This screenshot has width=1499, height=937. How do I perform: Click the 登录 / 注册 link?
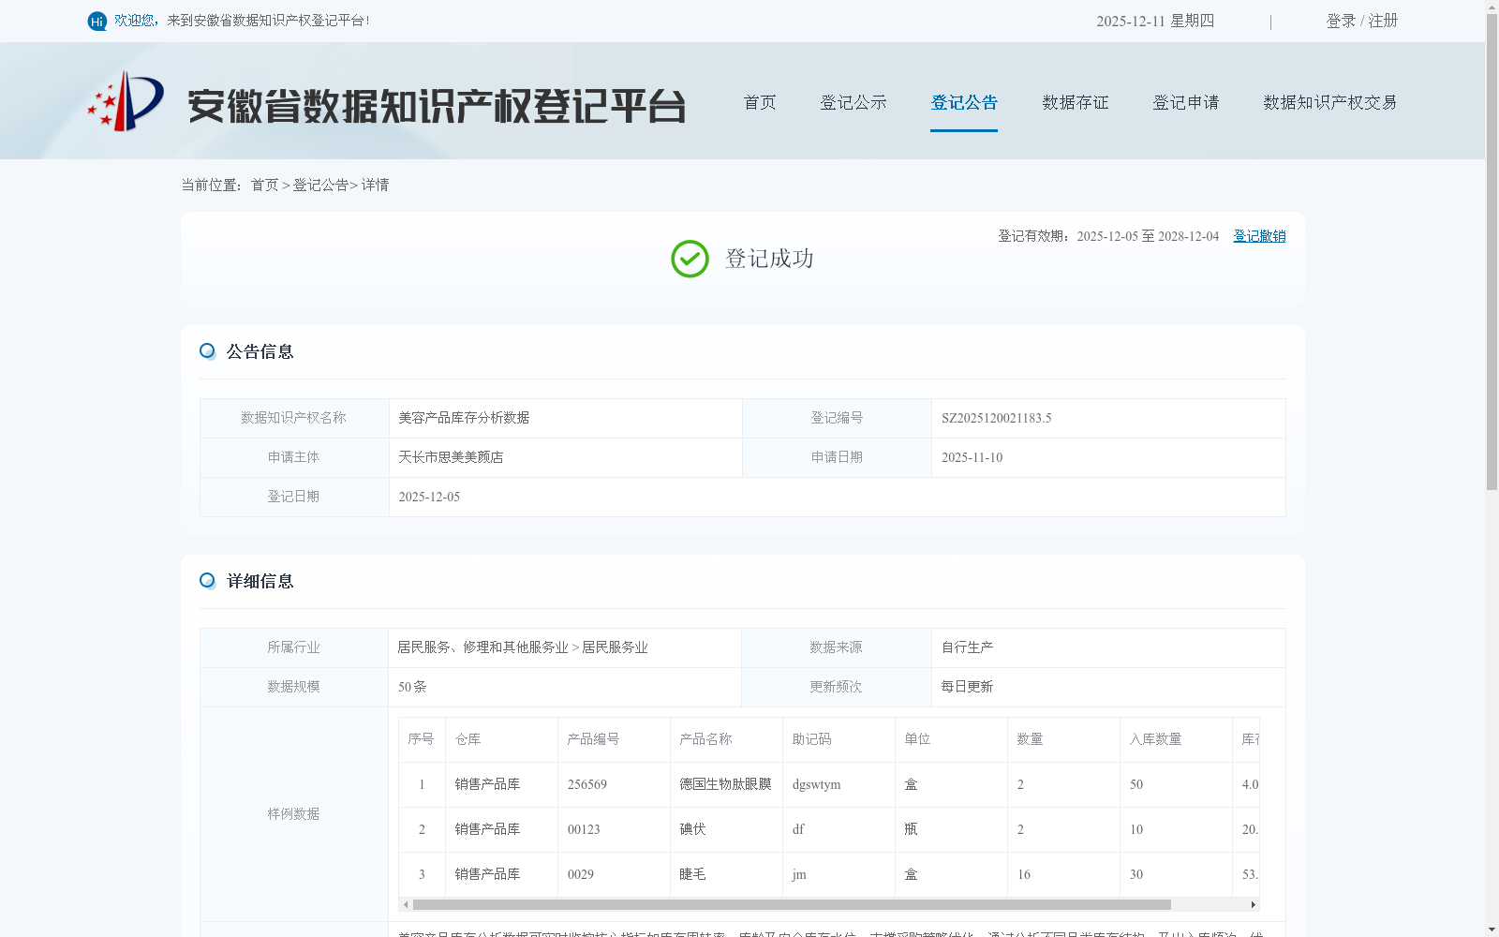1362,21
